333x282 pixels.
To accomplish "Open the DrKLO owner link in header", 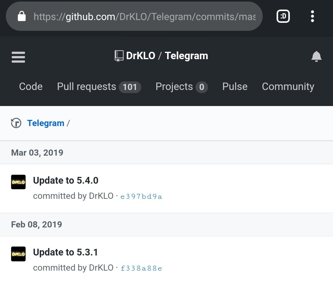I will point(141,56).
